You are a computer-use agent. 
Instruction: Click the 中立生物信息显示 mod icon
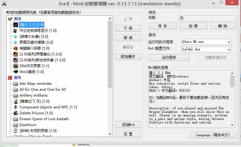coord(15,31)
